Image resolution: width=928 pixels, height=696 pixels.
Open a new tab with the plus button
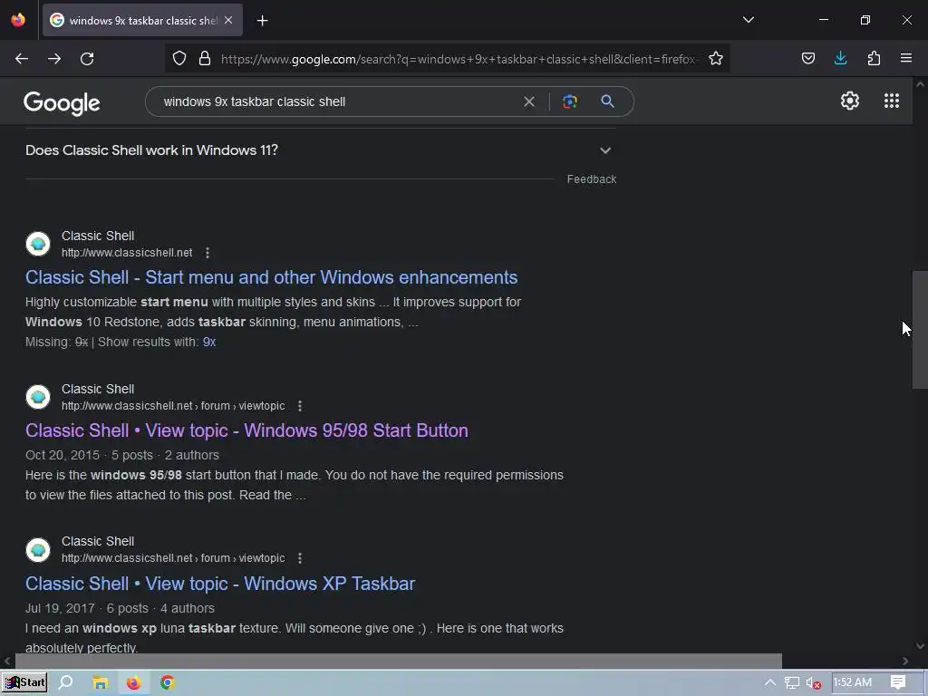[263, 21]
